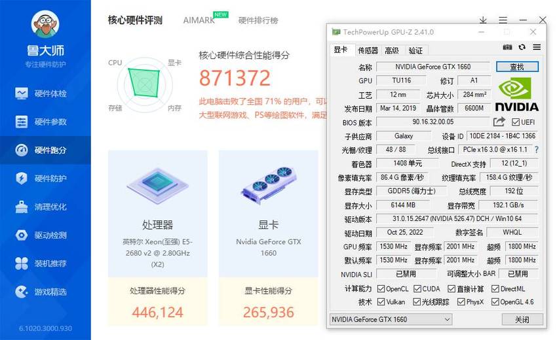Toggle the OpenGL 4.6 checkbox
This screenshot has width=557, height=340.
pyautogui.click(x=495, y=301)
